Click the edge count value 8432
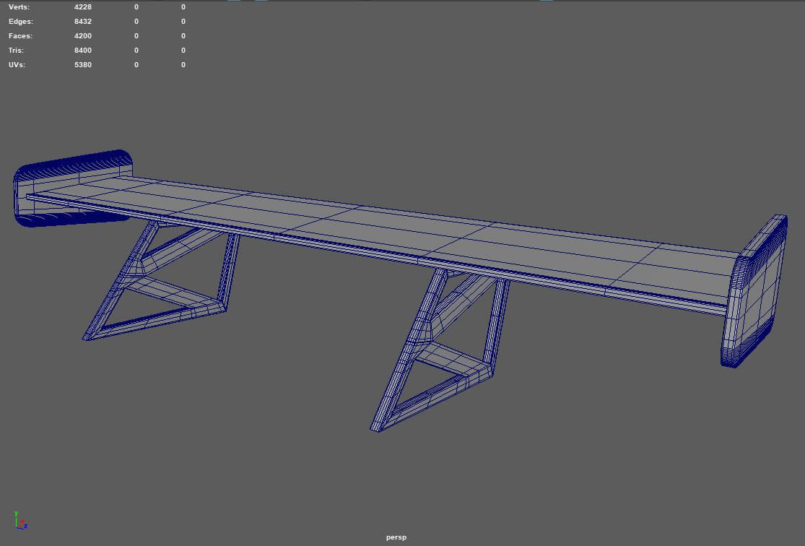This screenshot has width=805, height=546. (x=83, y=21)
